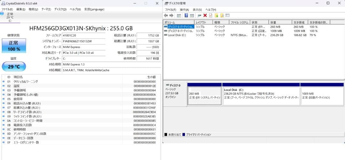Sort by 種類 column header
345x160 pixels.
221,22
